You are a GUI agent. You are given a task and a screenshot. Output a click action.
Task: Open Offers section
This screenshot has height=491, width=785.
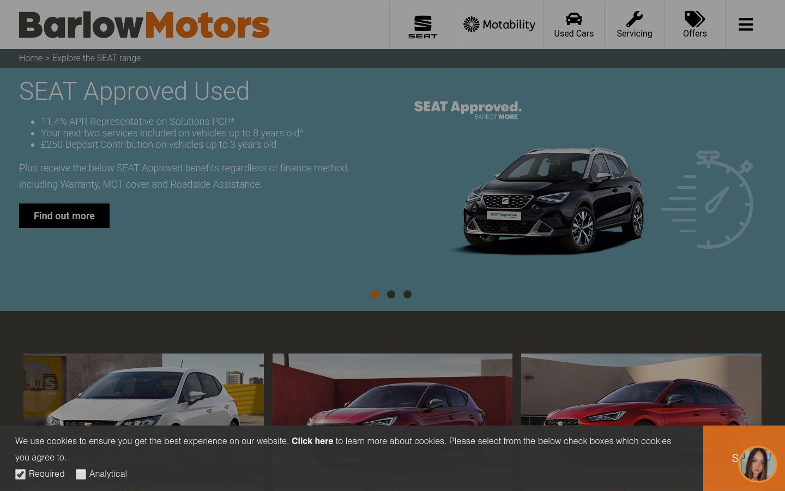pos(695,25)
